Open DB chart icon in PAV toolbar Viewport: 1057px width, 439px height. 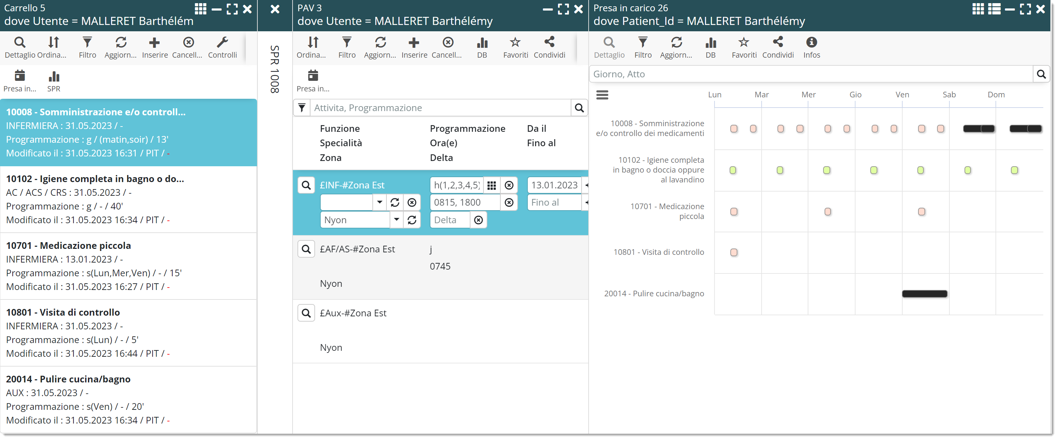click(482, 43)
